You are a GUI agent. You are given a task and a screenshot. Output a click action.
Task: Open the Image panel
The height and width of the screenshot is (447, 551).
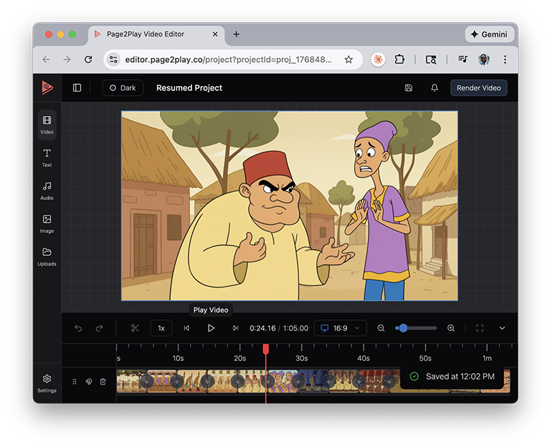click(x=47, y=224)
